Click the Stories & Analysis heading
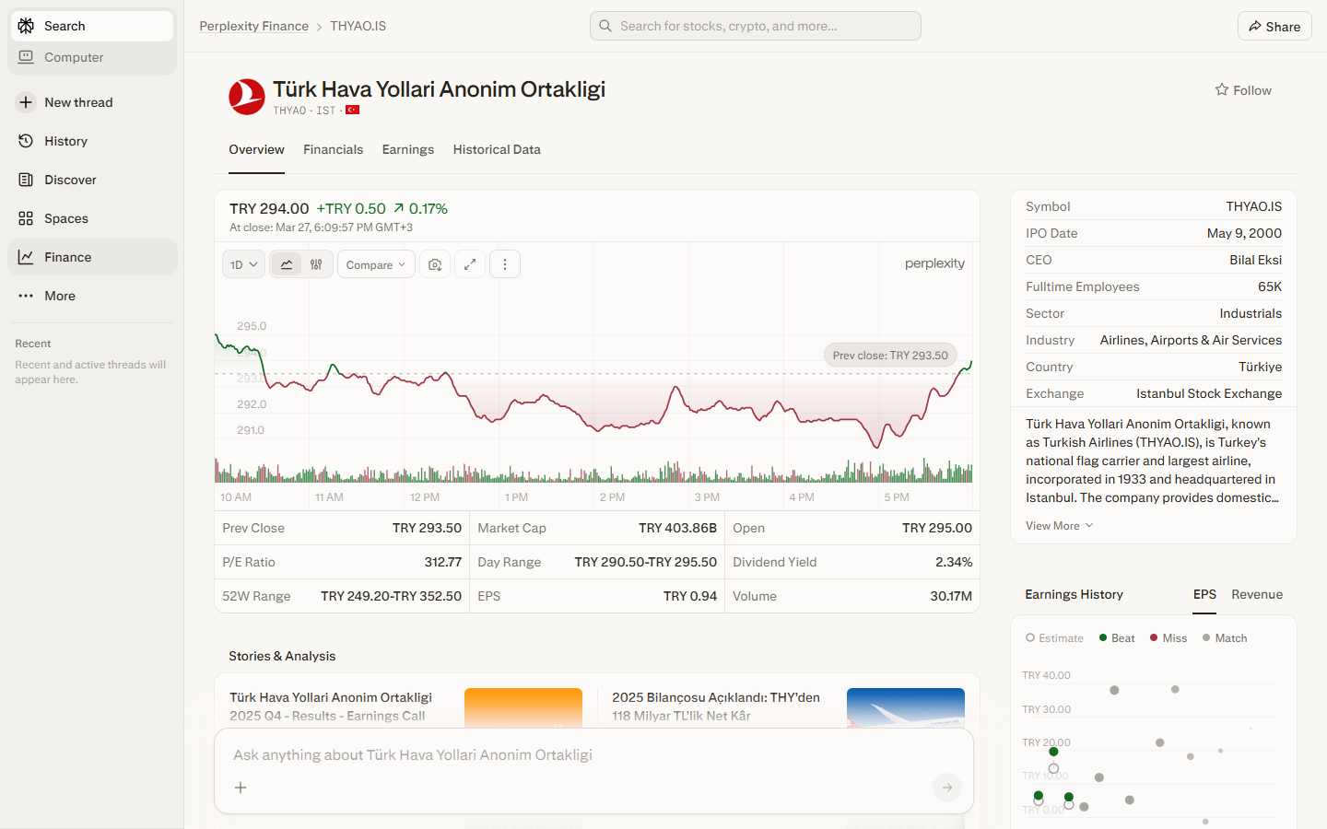This screenshot has width=1327, height=829. coord(282,656)
